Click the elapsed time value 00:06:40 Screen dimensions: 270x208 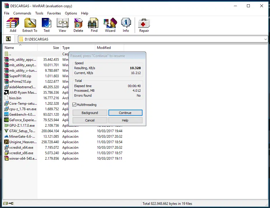pos(134,86)
